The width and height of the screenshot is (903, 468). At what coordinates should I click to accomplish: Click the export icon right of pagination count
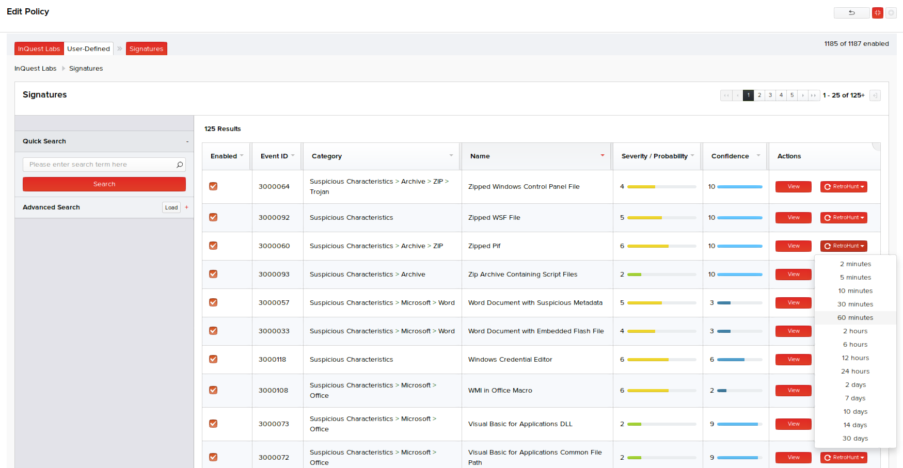coord(875,95)
